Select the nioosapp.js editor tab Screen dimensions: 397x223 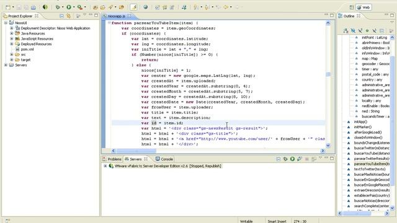pos(117,16)
